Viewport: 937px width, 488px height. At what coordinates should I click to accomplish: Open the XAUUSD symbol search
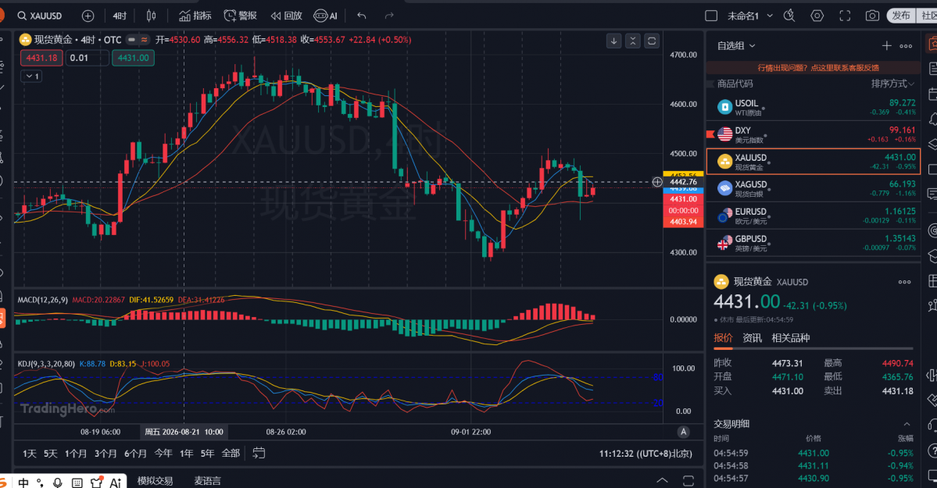point(39,16)
